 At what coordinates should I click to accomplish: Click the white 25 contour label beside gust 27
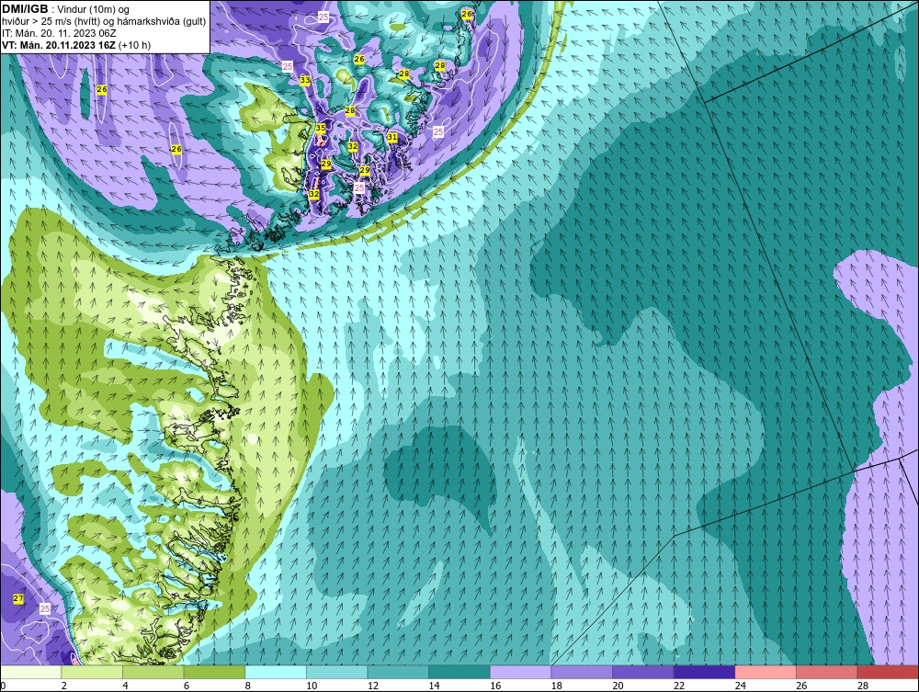coord(45,608)
